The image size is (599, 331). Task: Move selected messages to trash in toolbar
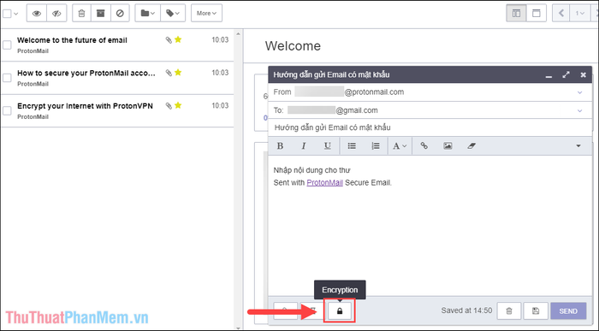[81, 14]
